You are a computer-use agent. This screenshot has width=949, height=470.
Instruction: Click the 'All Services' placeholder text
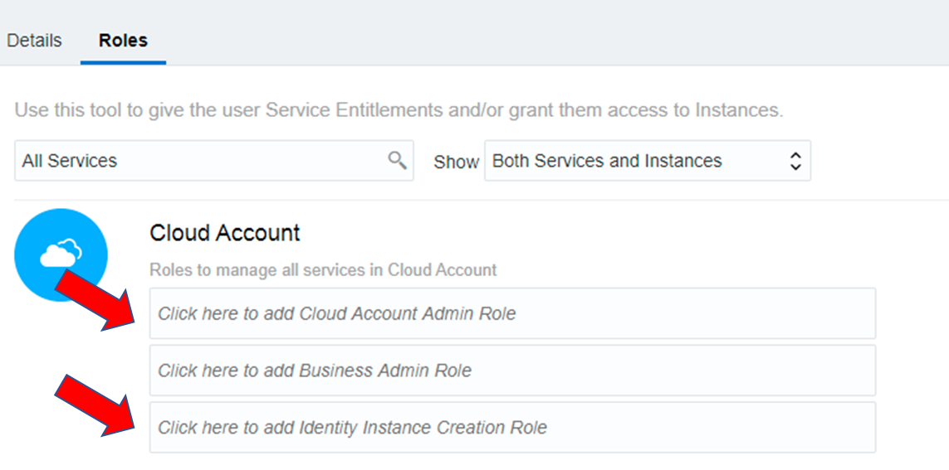click(70, 161)
